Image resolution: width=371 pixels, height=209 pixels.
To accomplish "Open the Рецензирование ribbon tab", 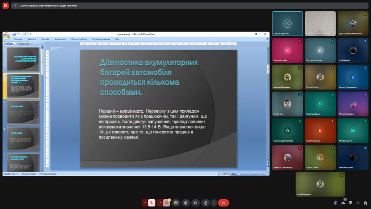I will (101, 39).
